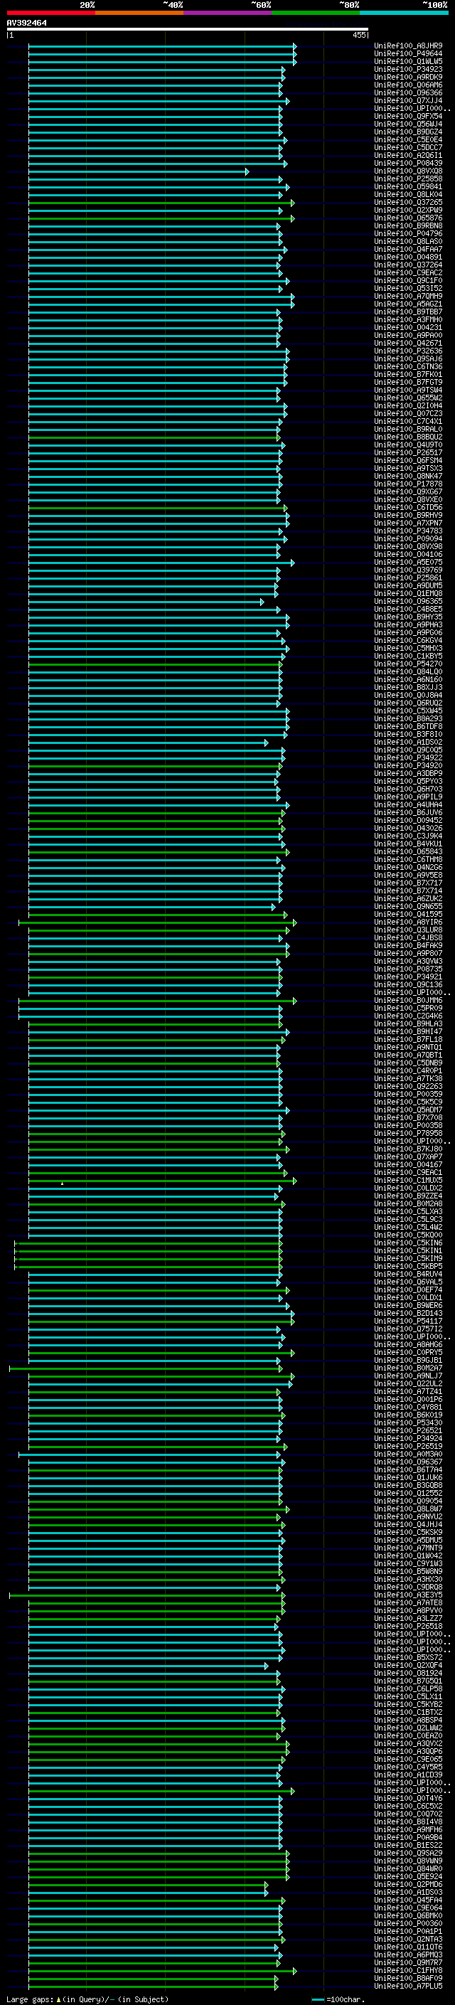Select the UniRef100_A7QMH9 label
Screen dimensions: 455x2005
[x=408, y=297]
